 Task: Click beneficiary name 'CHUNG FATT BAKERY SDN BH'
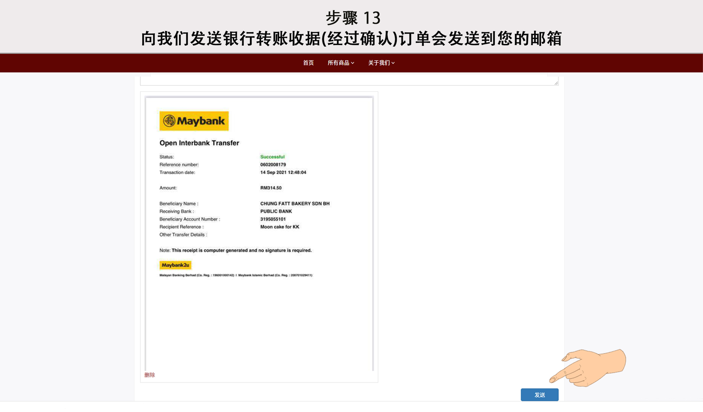[x=295, y=204]
